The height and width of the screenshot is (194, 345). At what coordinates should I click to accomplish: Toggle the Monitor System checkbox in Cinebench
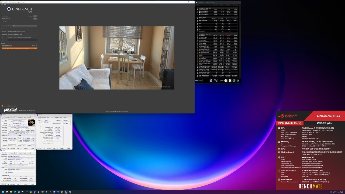click(9, 106)
